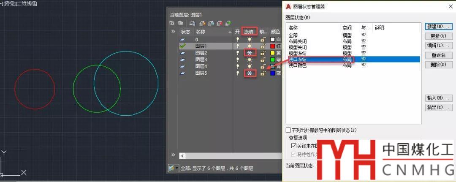Turn off 图层3 lightbulb
Screen dimensions: 456x182
click(238, 59)
